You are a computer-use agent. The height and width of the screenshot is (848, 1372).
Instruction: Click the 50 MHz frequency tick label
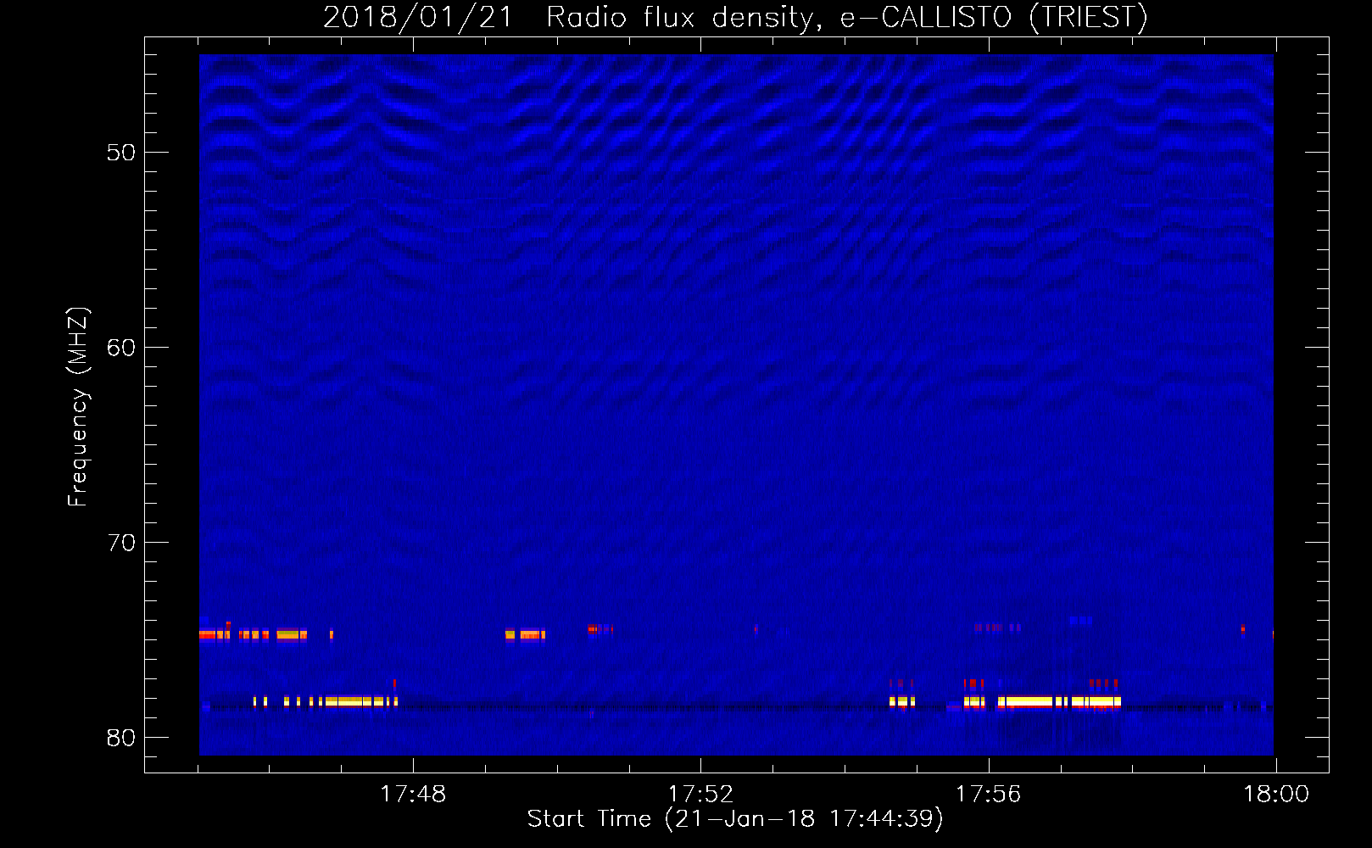(121, 153)
